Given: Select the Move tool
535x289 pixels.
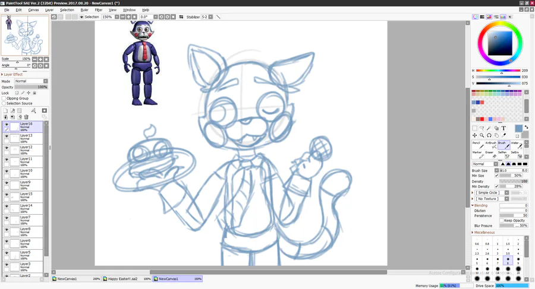Looking at the screenshot, I should (474, 135).
